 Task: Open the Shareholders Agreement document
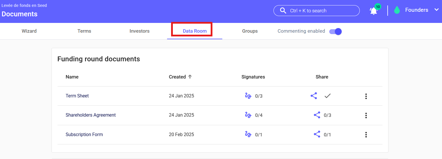tap(91, 115)
